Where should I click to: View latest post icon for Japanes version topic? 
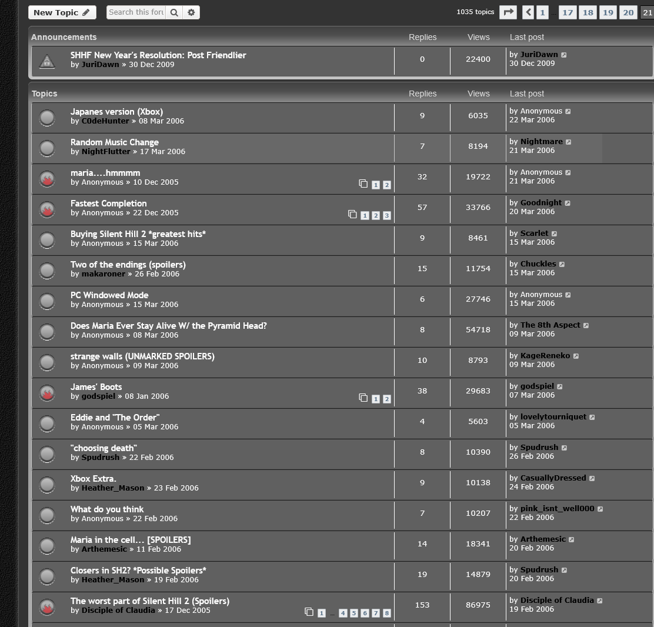(568, 111)
